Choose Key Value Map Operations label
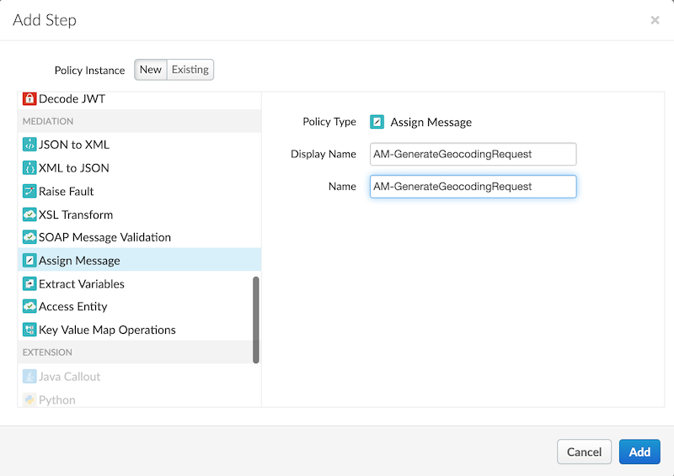The width and height of the screenshot is (674, 476). (x=108, y=330)
